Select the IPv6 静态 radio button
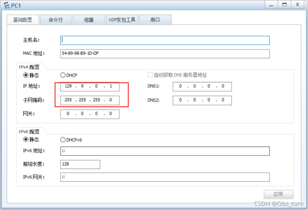This screenshot has width=308, height=210. coord(26,140)
